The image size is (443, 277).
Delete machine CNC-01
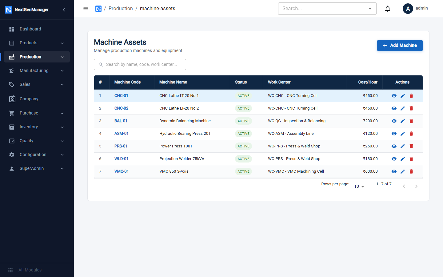[x=411, y=96]
